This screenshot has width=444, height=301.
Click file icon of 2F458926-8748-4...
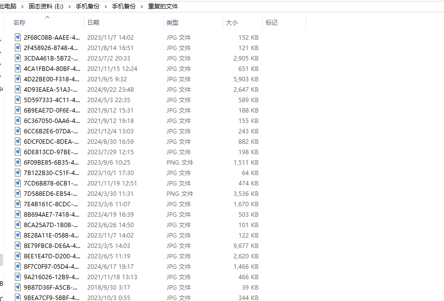(18, 48)
